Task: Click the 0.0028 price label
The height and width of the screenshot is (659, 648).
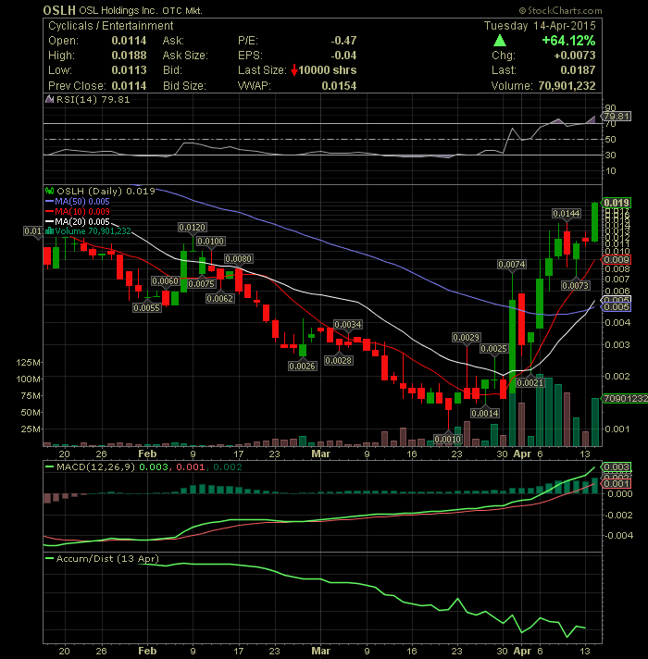Action: pos(339,360)
